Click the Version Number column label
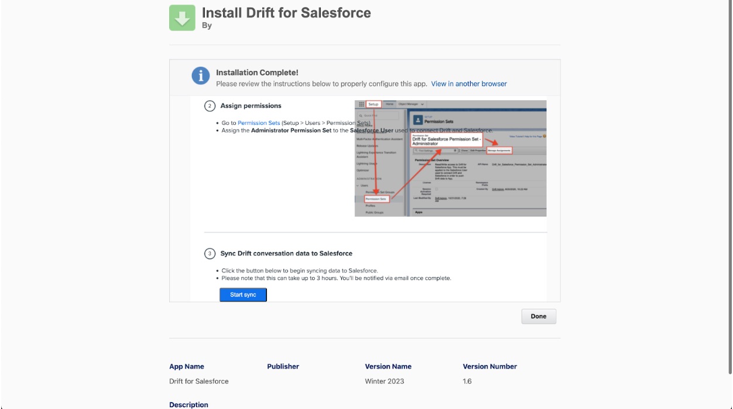Viewport: 733px width, 409px height. coord(490,367)
